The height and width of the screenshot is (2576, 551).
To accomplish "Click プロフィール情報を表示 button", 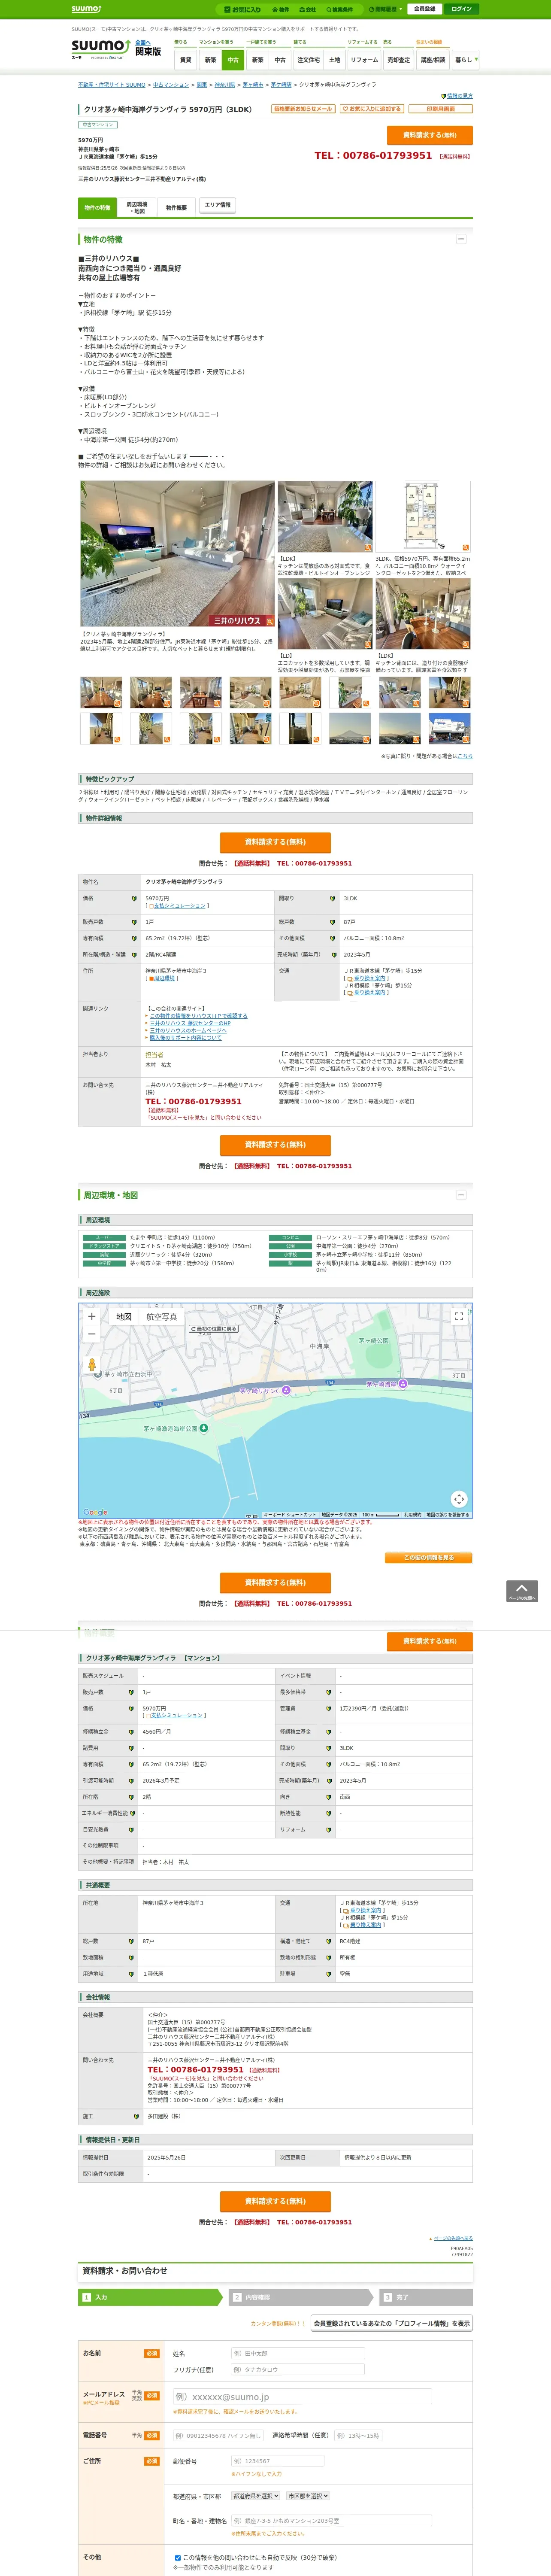I will (391, 2323).
